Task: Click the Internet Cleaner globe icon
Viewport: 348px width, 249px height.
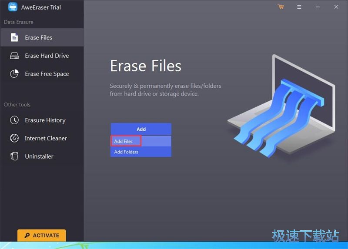Action: [x=14, y=138]
